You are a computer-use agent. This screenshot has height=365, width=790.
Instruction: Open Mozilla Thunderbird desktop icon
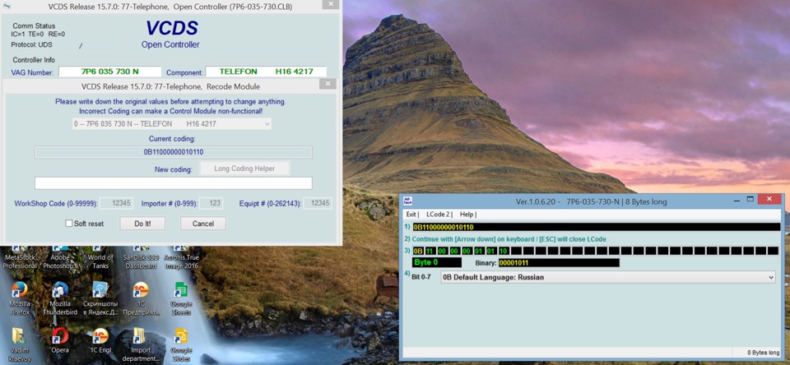click(60, 298)
